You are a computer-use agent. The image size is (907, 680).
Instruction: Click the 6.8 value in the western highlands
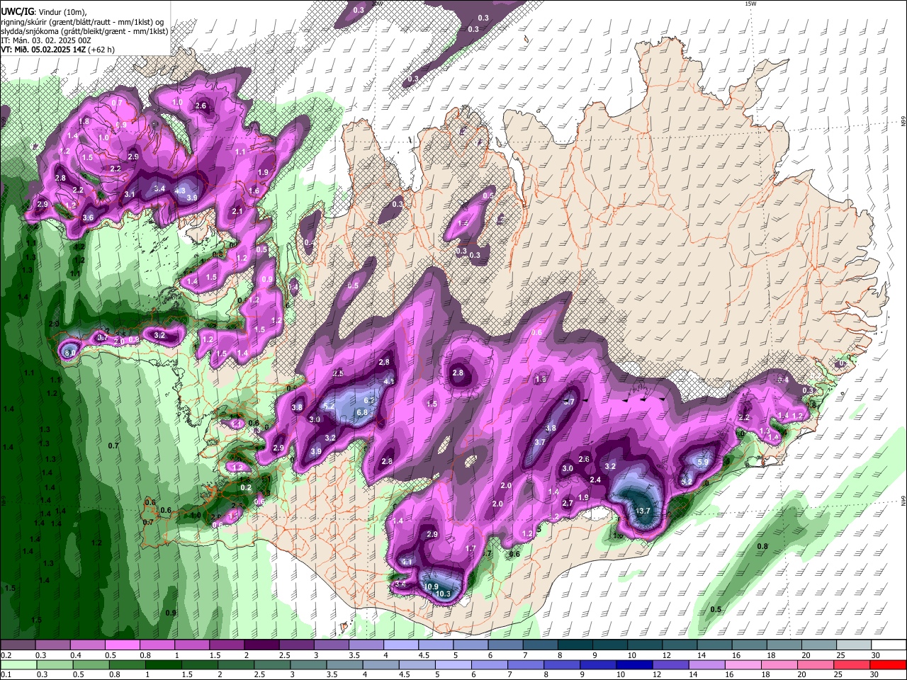[361, 412]
